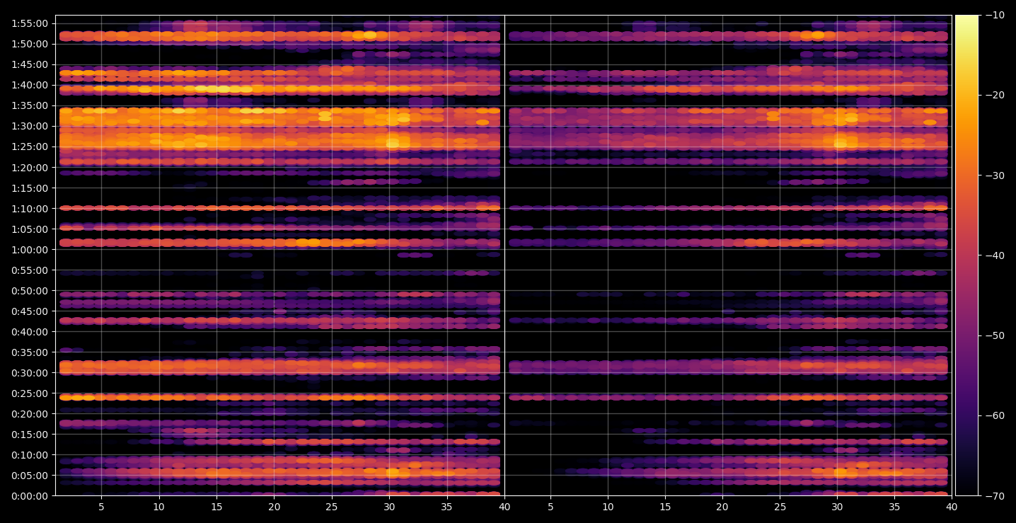Select the 1:15:00 y-axis tick label

30,188
